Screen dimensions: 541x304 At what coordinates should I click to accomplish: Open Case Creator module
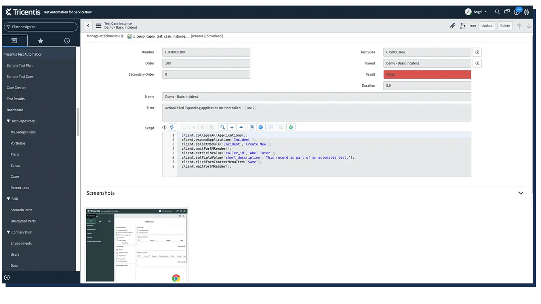(x=16, y=87)
